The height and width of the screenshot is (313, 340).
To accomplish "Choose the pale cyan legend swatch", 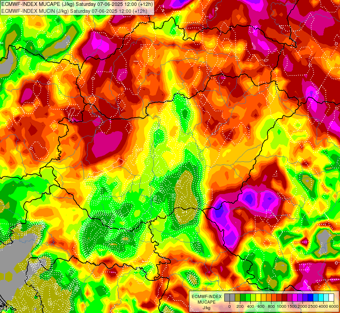I will pyautogui.click(x=326, y=297).
